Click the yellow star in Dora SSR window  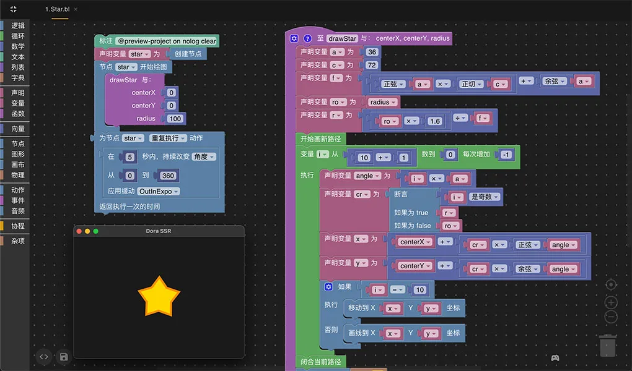(159, 296)
